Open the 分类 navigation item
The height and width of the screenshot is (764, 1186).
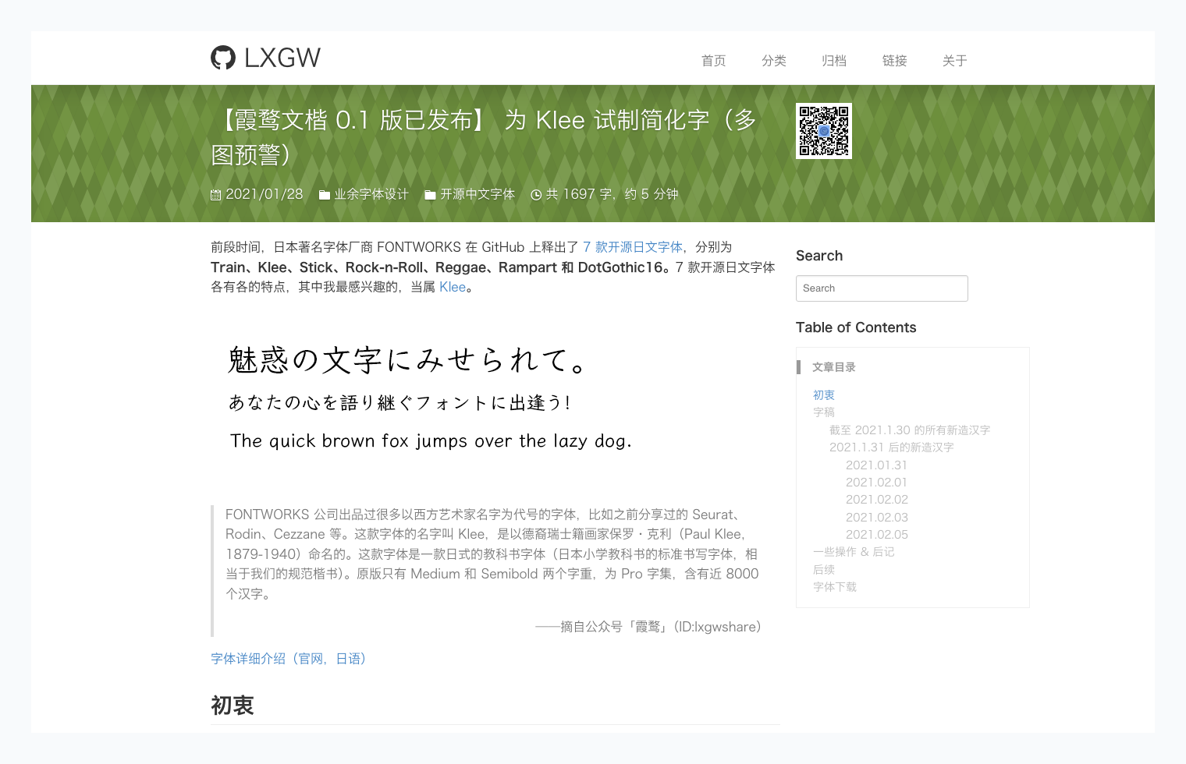[773, 61]
